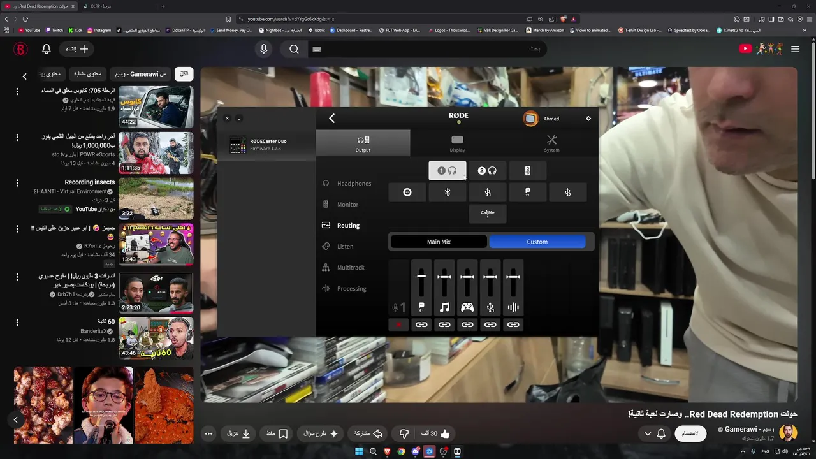Click the share video button
The image size is (816, 459).
coord(368,433)
